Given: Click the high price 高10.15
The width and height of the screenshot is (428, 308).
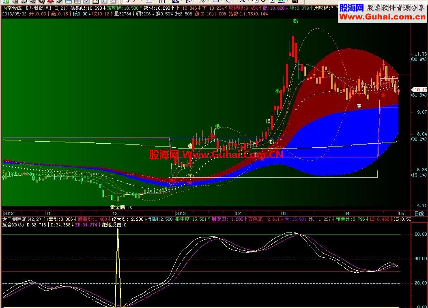Looking at the screenshot, I should point(59,14).
